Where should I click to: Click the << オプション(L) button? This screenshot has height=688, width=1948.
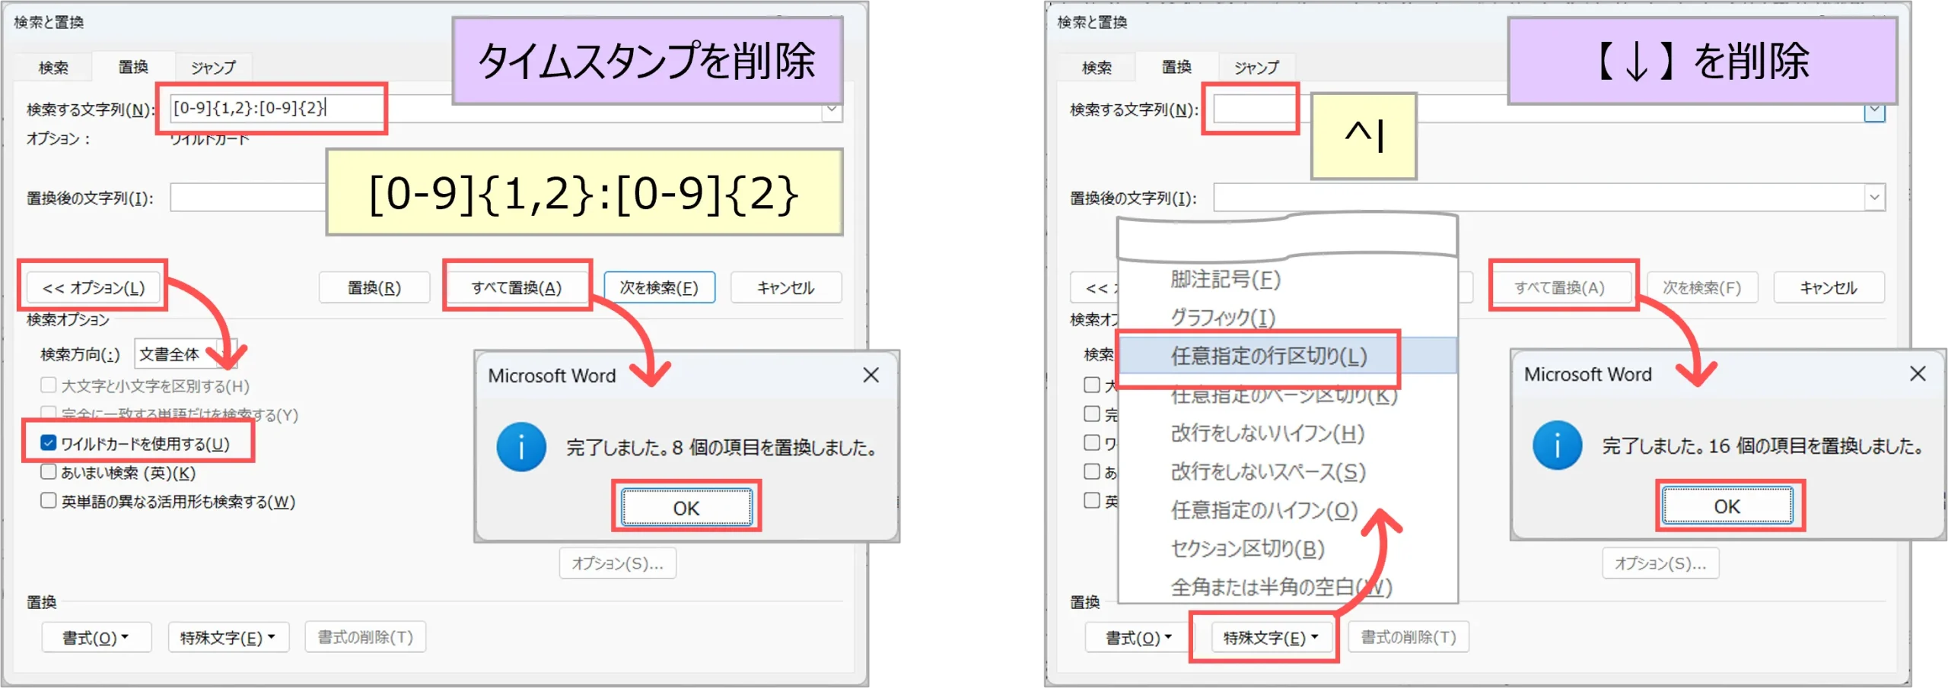94,287
